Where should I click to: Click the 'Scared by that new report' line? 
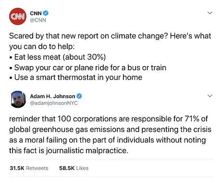[110, 36]
